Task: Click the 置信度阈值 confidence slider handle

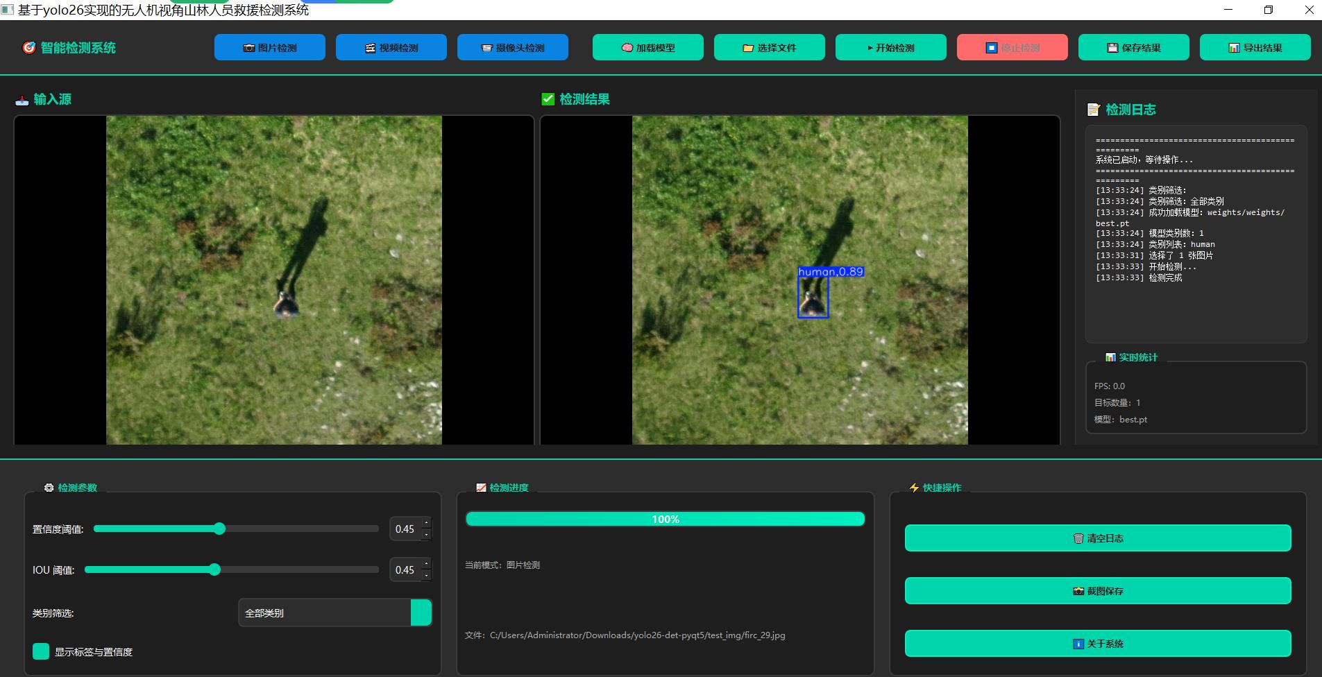Action: coord(219,529)
